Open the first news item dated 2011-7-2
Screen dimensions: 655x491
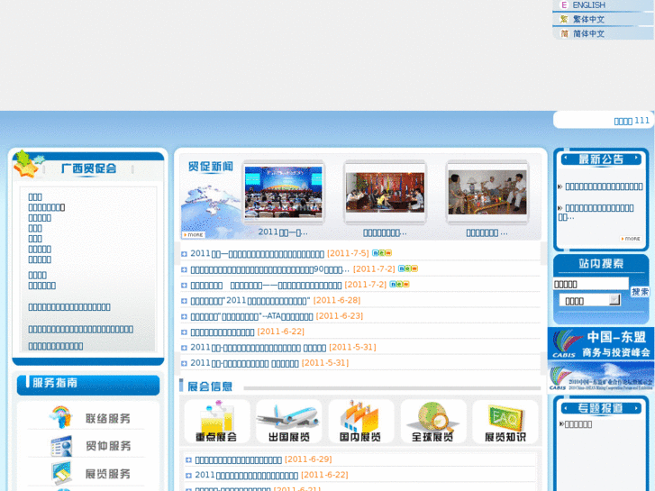click(270, 269)
